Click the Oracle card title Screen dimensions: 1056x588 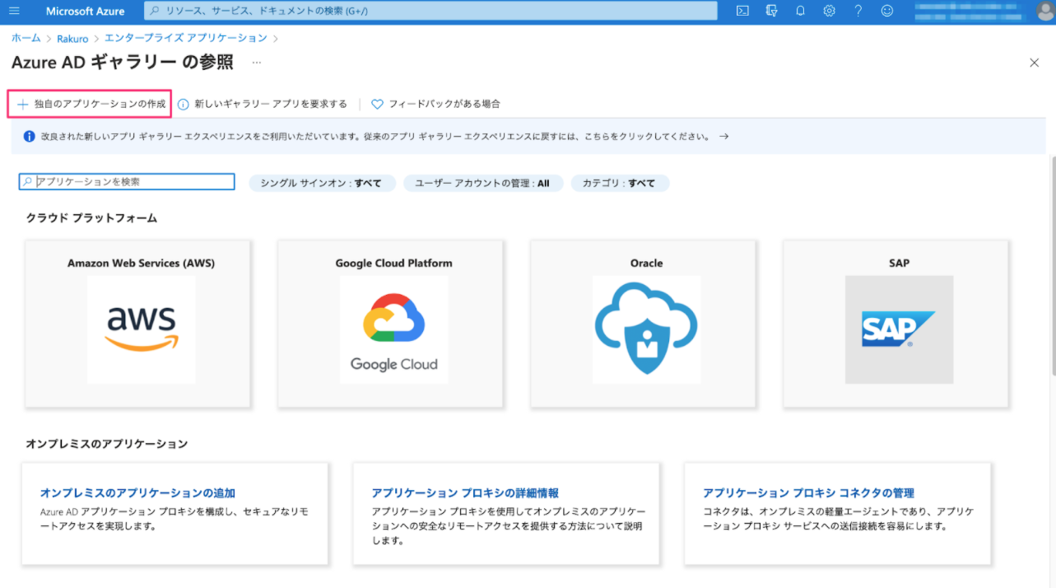[x=646, y=264]
